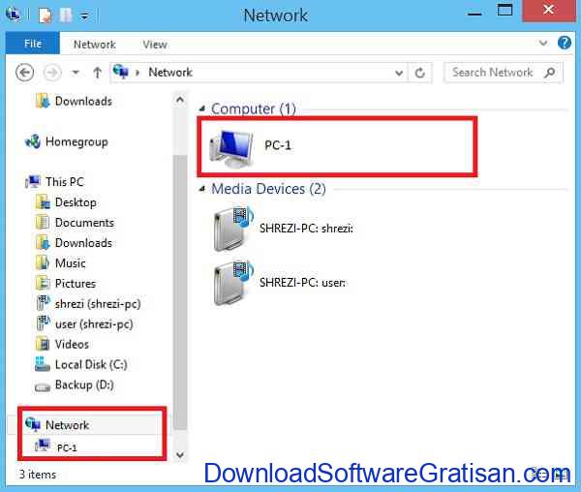Open the Help question mark button

(x=565, y=43)
